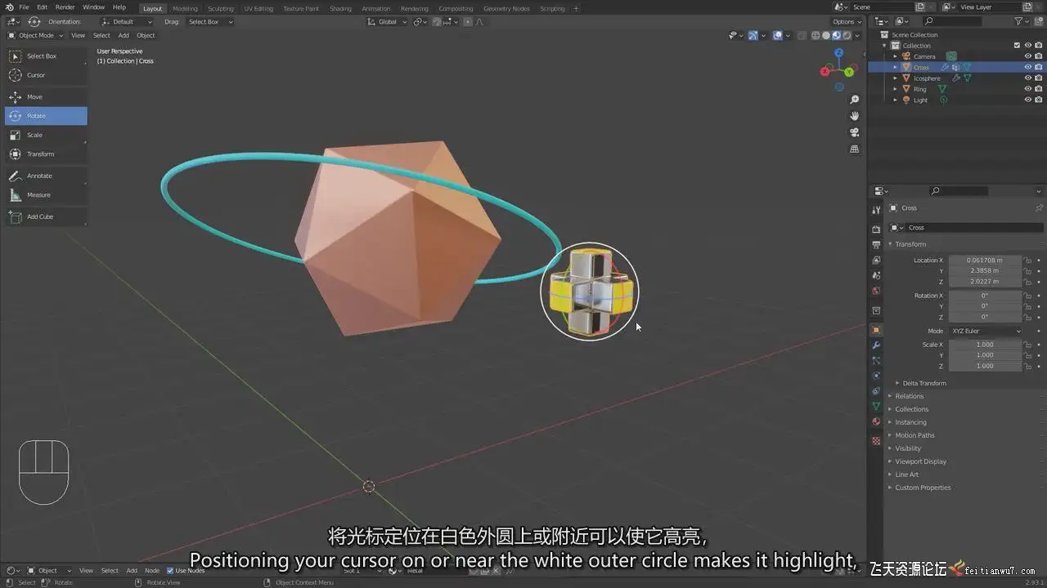
Task: Select the Annotate tool
Action: point(46,176)
